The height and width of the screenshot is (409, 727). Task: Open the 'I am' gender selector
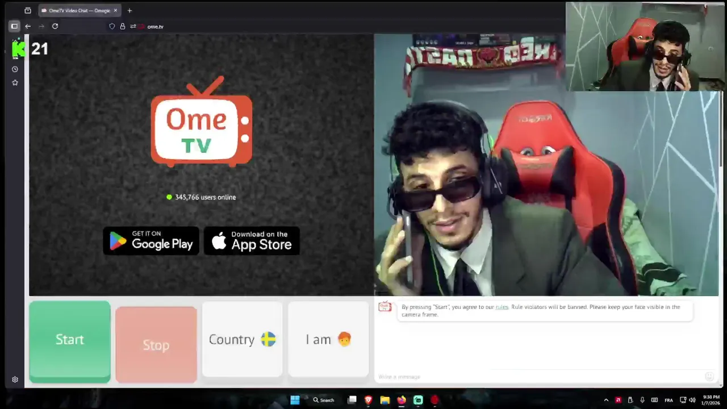[328, 339]
